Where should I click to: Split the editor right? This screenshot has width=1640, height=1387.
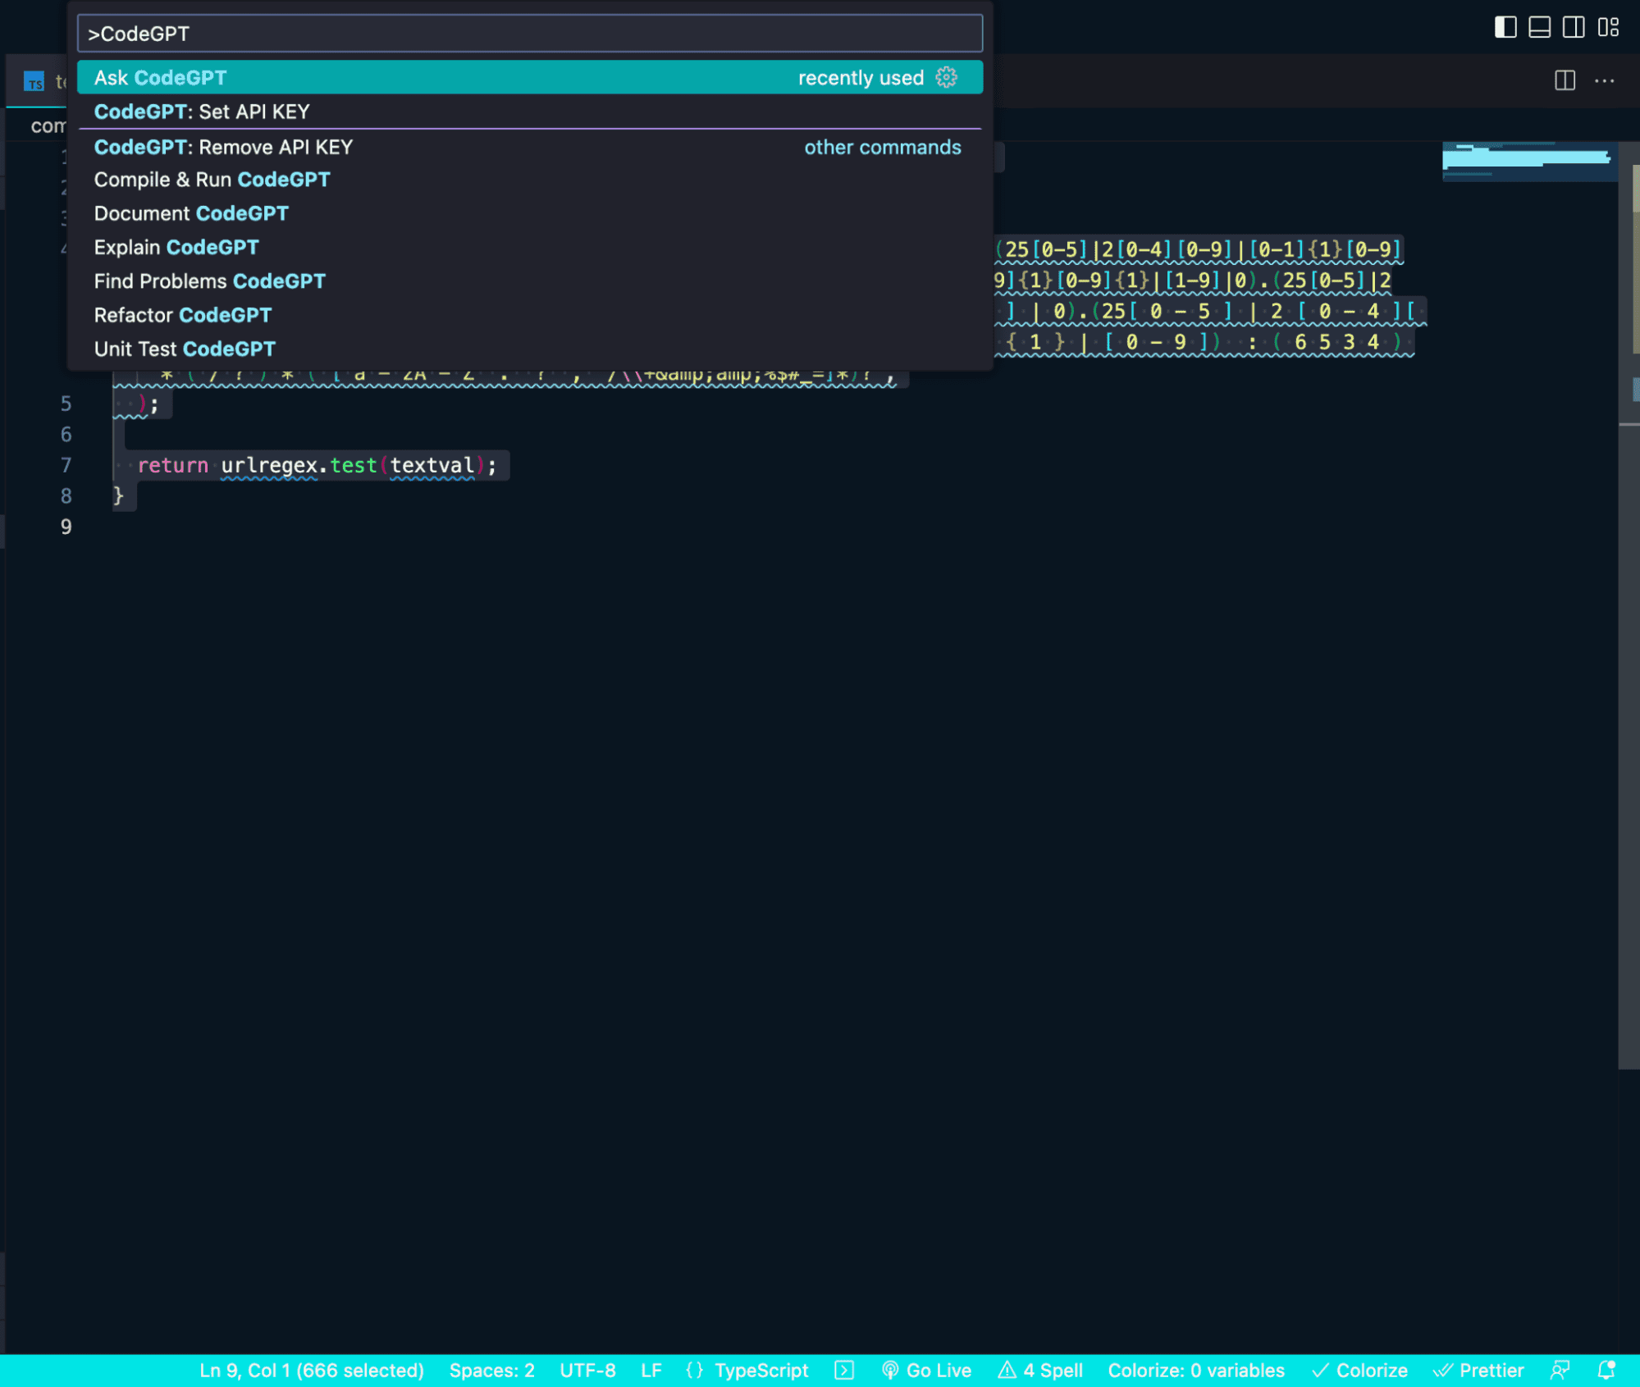pyautogui.click(x=1565, y=80)
